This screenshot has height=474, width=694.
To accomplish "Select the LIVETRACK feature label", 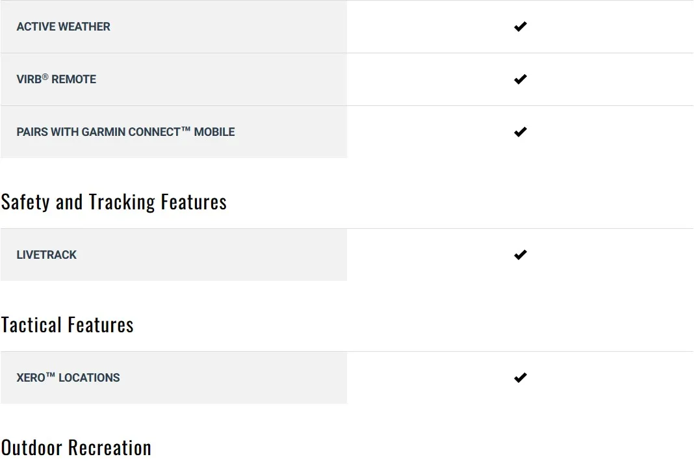I will click(47, 255).
